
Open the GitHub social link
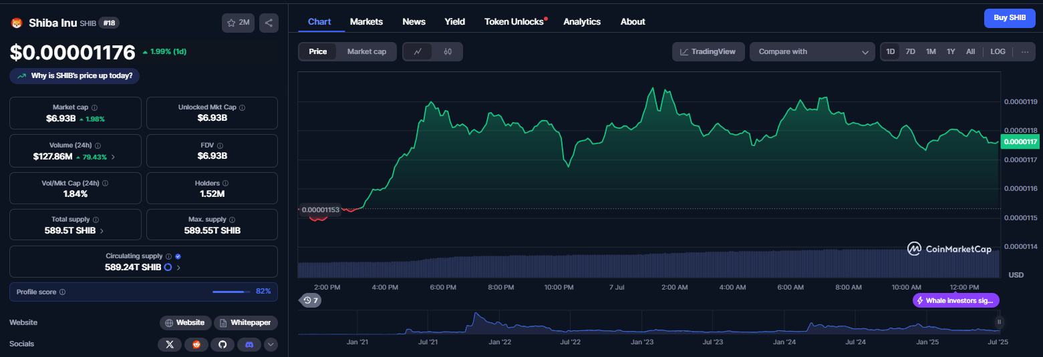[223, 344]
